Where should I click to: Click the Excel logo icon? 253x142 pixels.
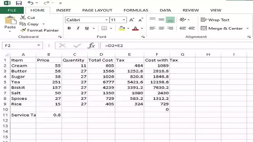(7, 3)
